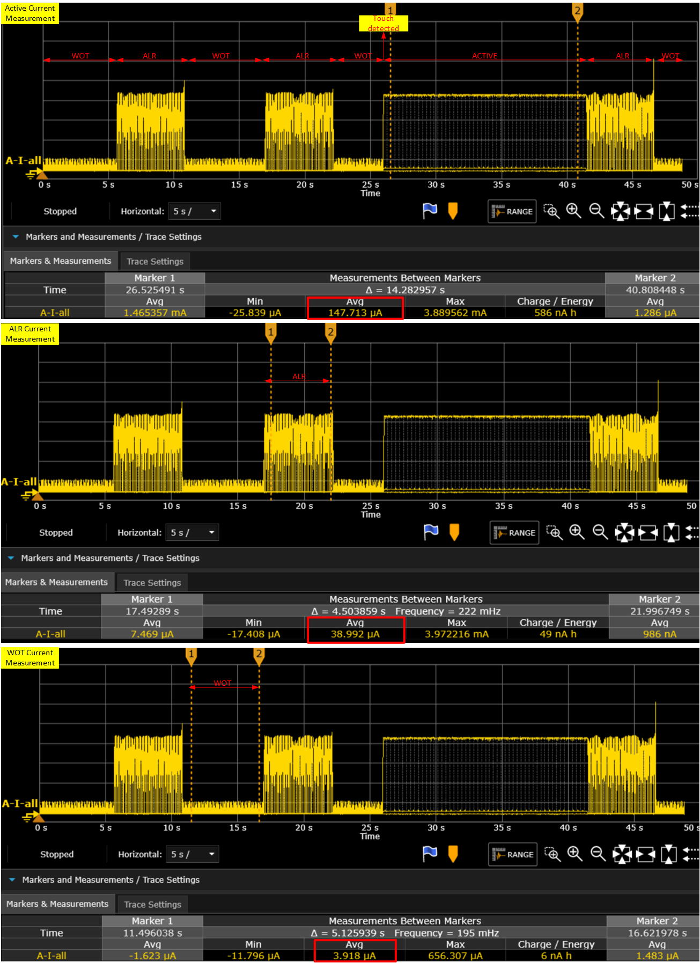Open Markers & Measurements tab in ALR Current panel
The width and height of the screenshot is (700, 963).
coord(56,582)
